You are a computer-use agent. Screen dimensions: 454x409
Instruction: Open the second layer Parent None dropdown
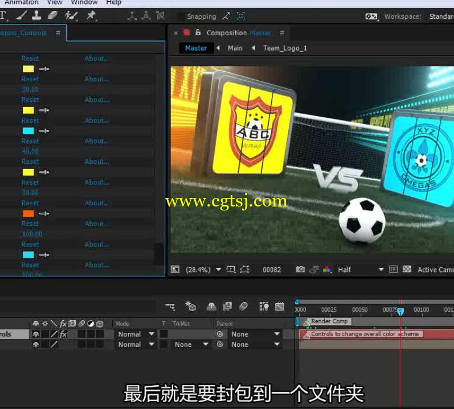point(255,345)
